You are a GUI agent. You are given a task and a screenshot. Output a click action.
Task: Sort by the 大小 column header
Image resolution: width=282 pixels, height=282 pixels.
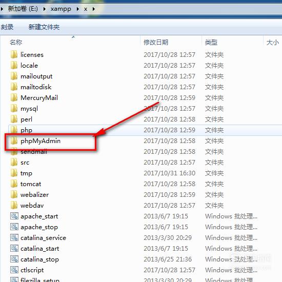point(272,43)
